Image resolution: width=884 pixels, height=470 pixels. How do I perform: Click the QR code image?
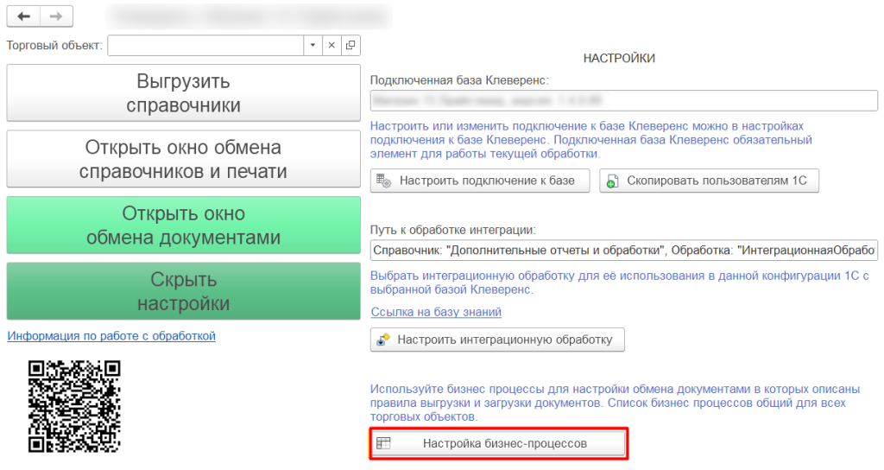tap(74, 406)
